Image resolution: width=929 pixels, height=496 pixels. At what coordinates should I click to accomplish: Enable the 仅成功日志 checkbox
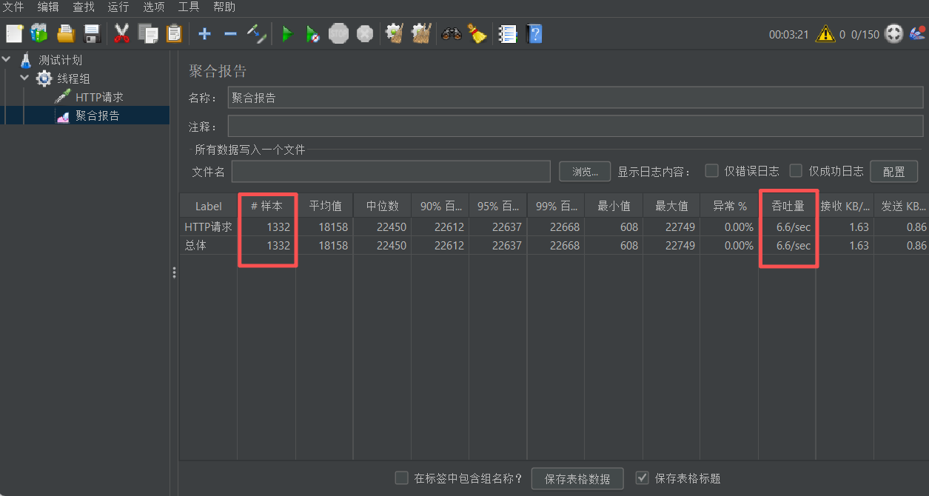pyautogui.click(x=795, y=170)
